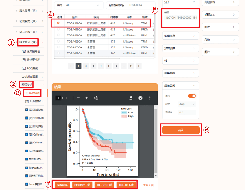Click the orange 确认 confirm button
Viewport: 245px width, 190px height.
tap(181, 130)
